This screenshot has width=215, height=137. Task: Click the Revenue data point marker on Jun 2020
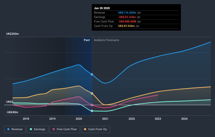pyautogui.click(x=92, y=75)
